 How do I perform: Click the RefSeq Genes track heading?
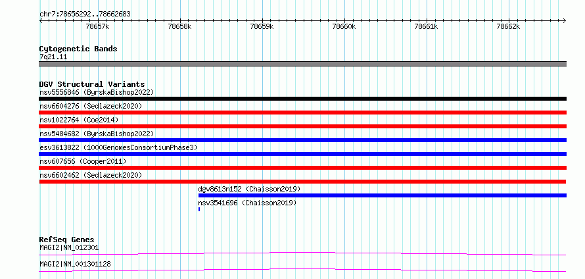point(67,240)
